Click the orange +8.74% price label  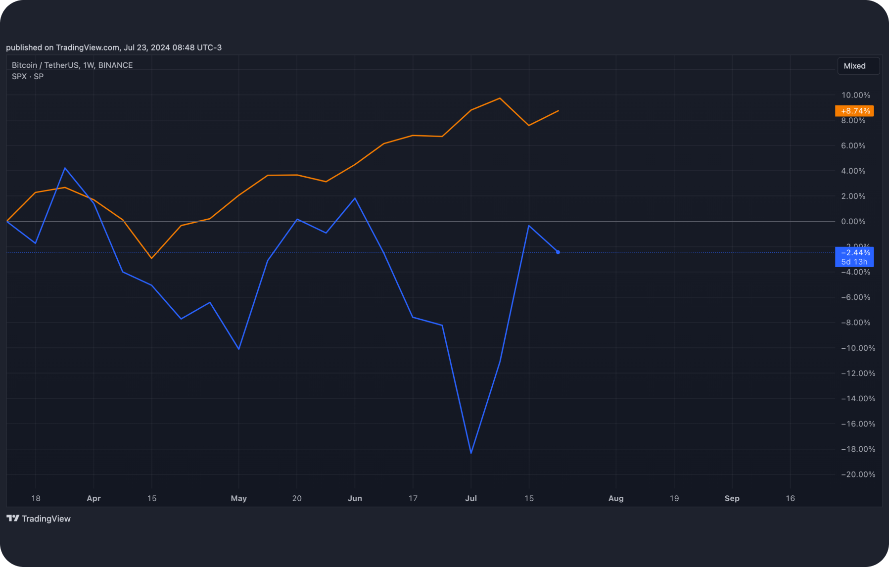(x=854, y=111)
